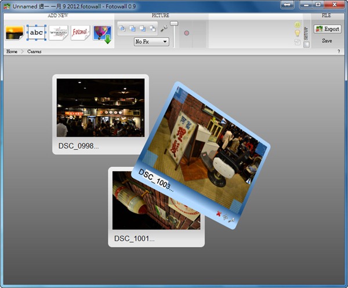Click the balloon web picture download icon
Screen dimensions: 348x288
pyautogui.click(x=102, y=34)
